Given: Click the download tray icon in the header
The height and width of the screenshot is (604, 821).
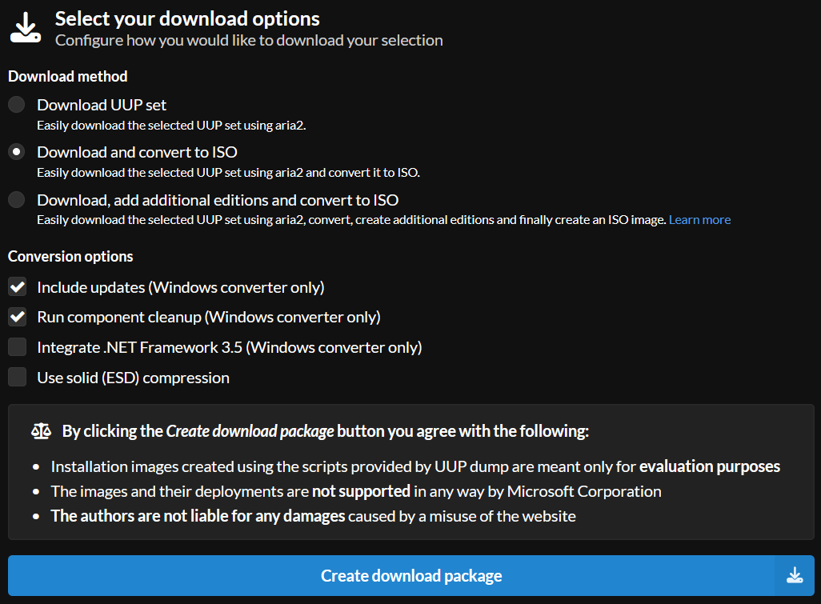Looking at the screenshot, I should tap(25, 27).
